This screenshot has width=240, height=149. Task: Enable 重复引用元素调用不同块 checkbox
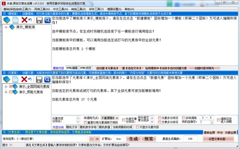coord(86,122)
